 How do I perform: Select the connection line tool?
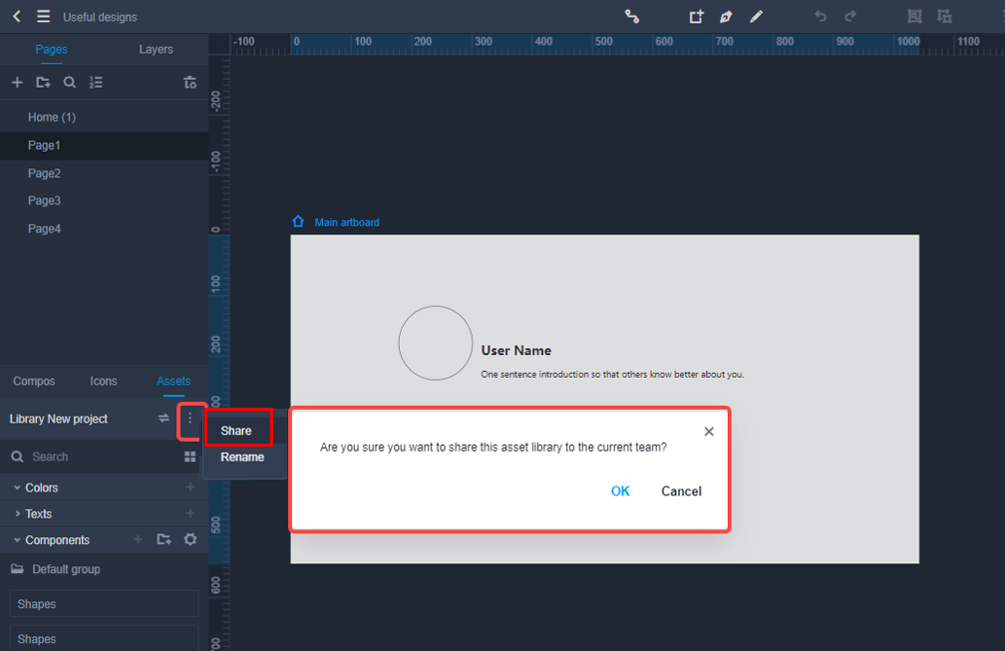tap(632, 17)
